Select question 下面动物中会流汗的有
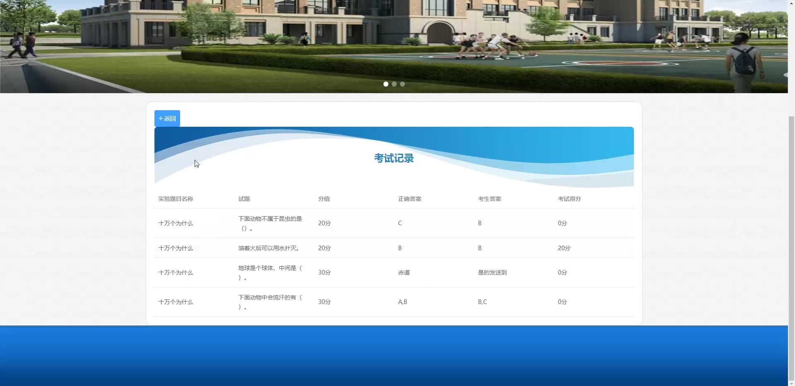795x386 pixels. 270,302
